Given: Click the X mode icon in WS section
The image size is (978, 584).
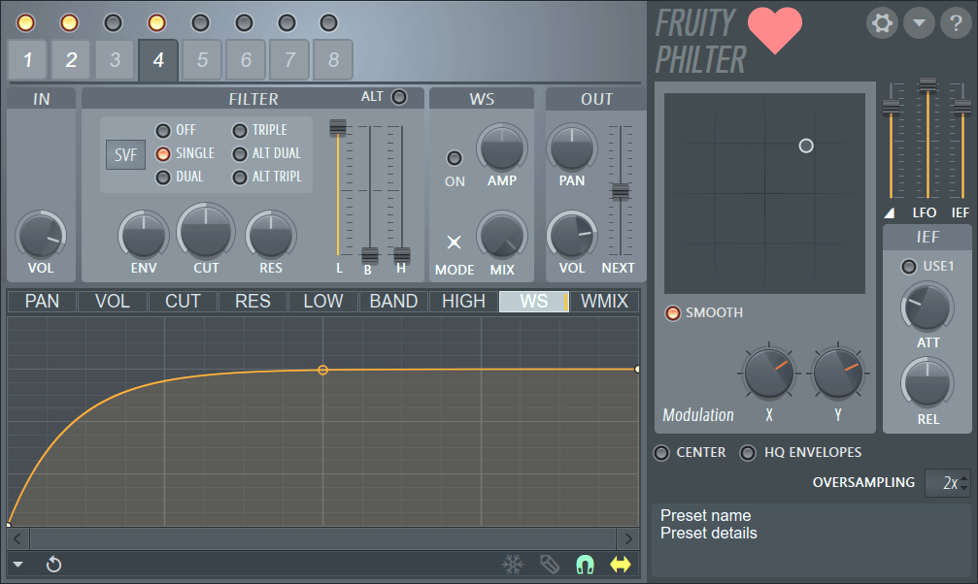Looking at the screenshot, I should pos(454,243).
